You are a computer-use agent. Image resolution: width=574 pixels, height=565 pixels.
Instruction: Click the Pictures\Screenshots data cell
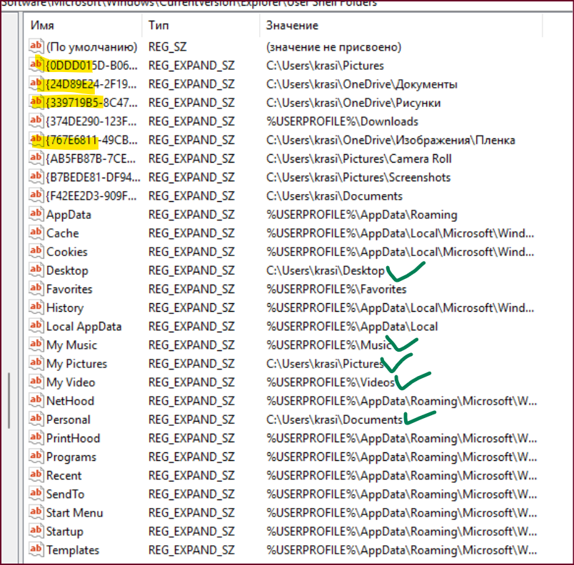(x=358, y=178)
